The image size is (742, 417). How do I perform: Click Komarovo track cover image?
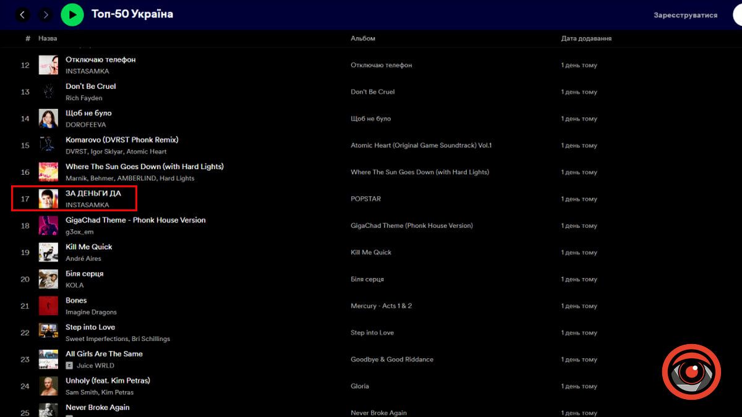48,145
